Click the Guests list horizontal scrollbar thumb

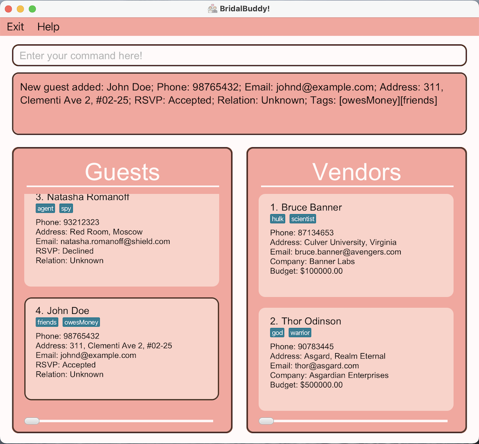click(x=32, y=421)
